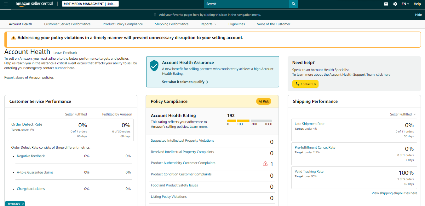Click the red warning icon beside Product Authenticity

pos(265,163)
